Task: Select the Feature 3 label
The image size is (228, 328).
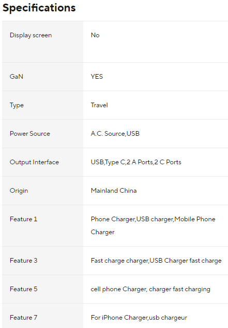Action: [23, 261]
